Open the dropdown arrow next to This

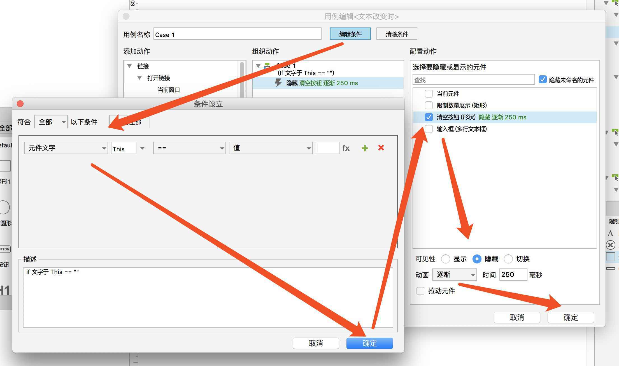142,148
